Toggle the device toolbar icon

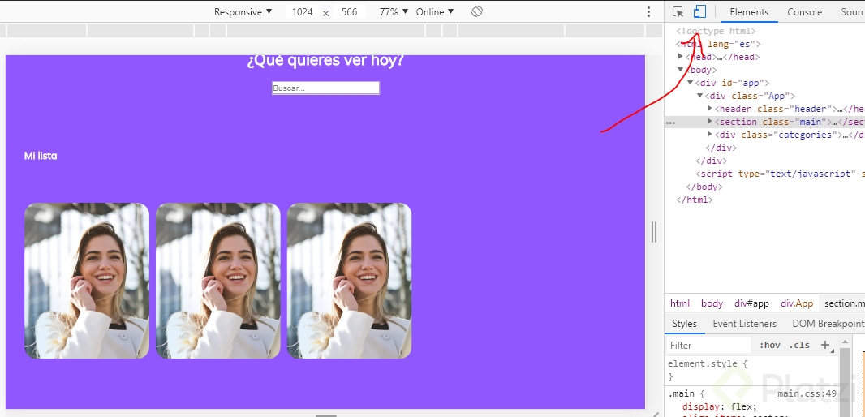pyautogui.click(x=699, y=11)
